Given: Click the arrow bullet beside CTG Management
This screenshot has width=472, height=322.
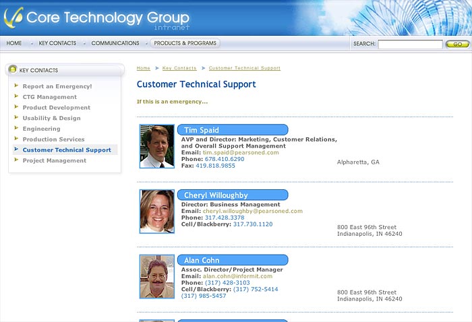Looking at the screenshot, I should (x=16, y=96).
